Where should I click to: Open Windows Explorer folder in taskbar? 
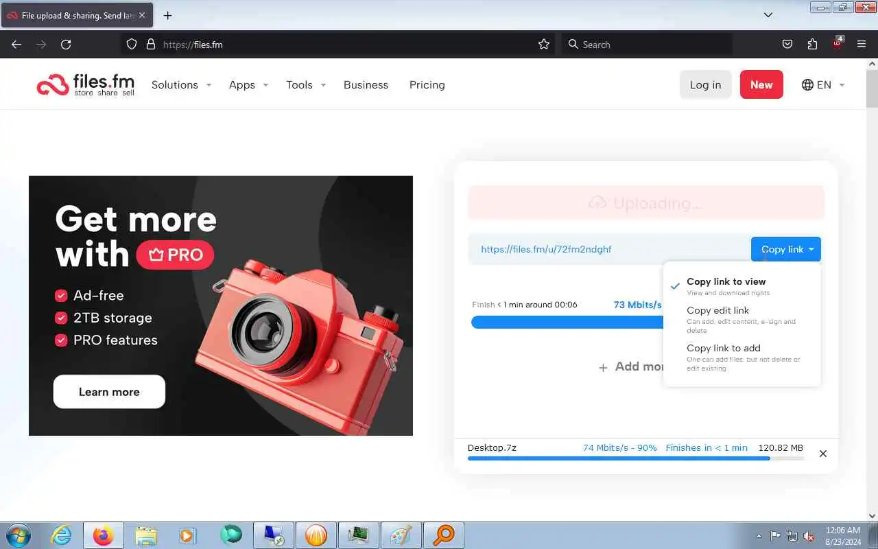146,535
